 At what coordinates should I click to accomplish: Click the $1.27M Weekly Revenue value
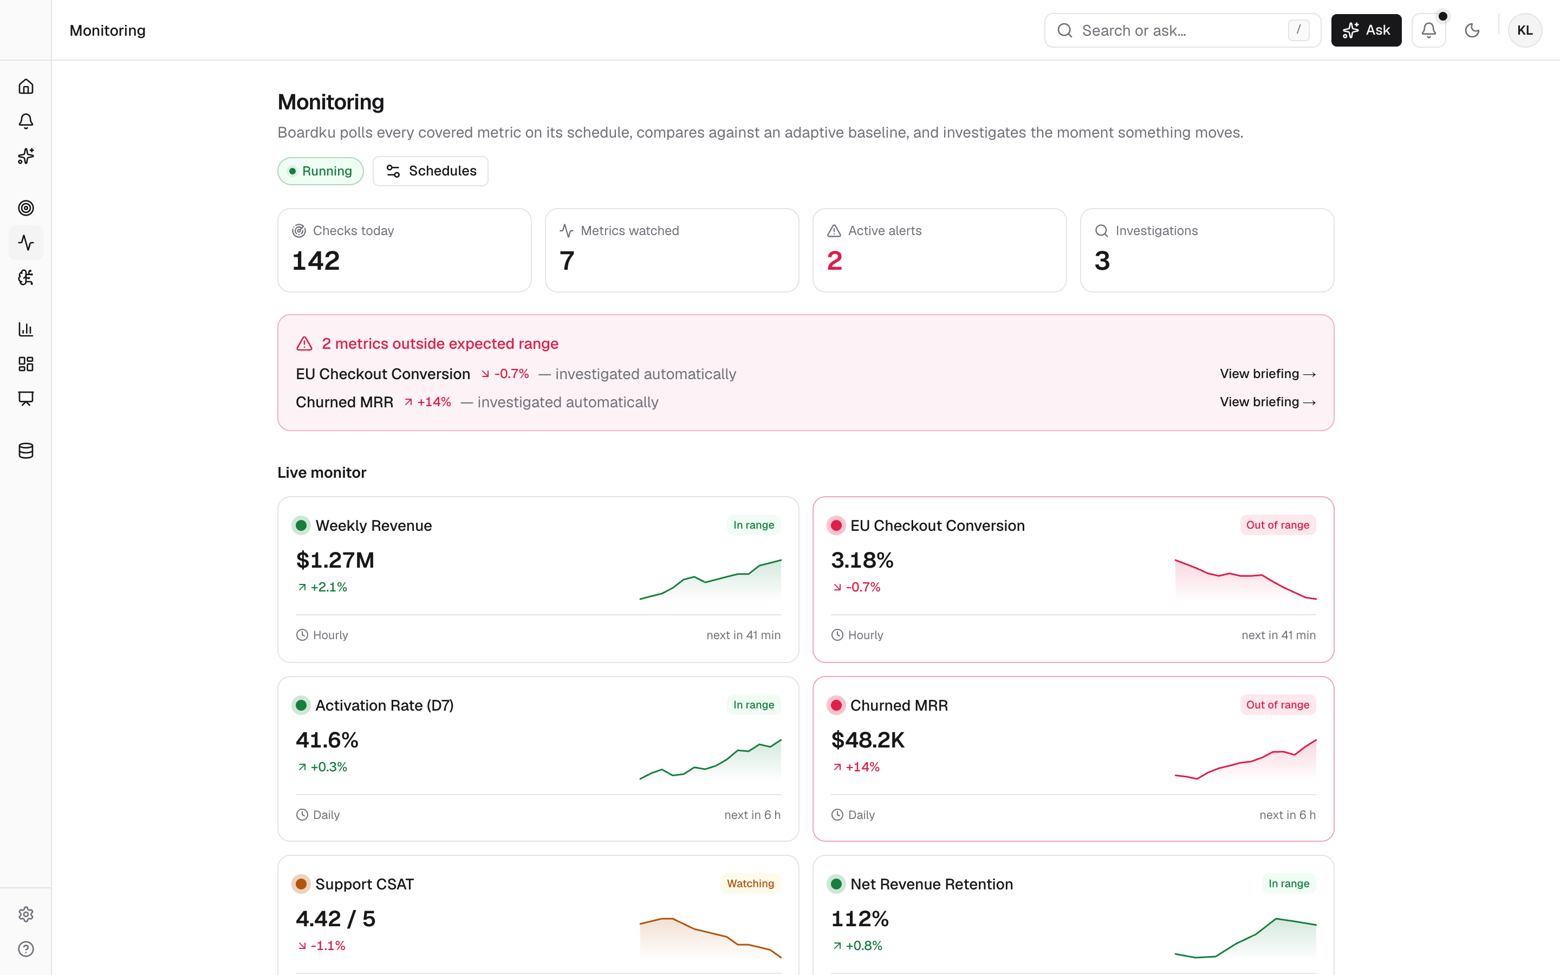[x=335, y=560]
